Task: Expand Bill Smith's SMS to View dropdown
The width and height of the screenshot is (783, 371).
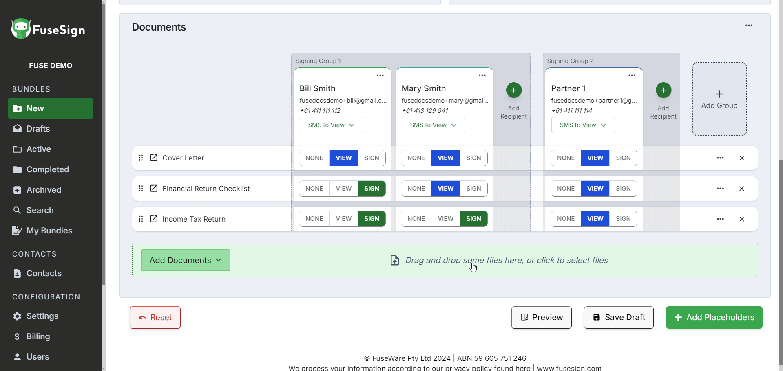Action: (x=331, y=125)
